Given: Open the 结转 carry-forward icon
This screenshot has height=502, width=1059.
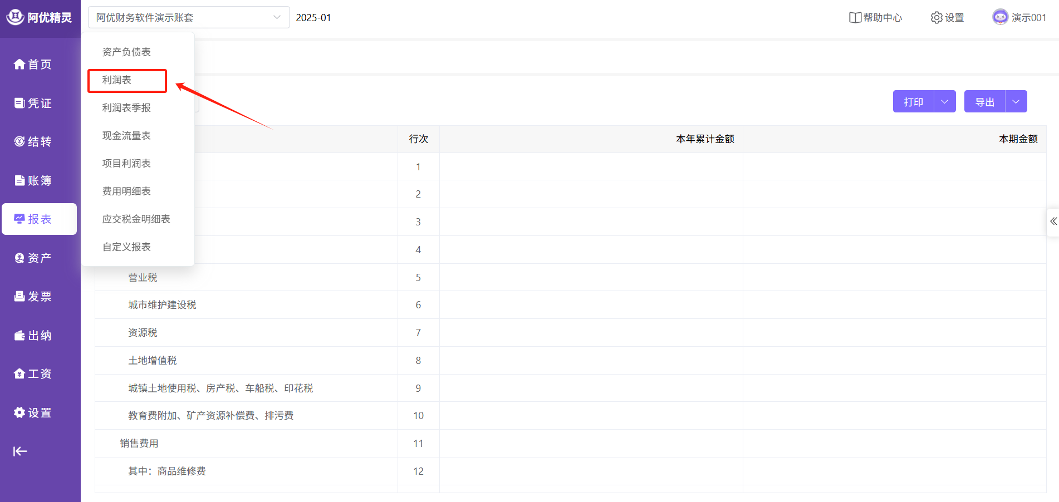Looking at the screenshot, I should pos(19,141).
